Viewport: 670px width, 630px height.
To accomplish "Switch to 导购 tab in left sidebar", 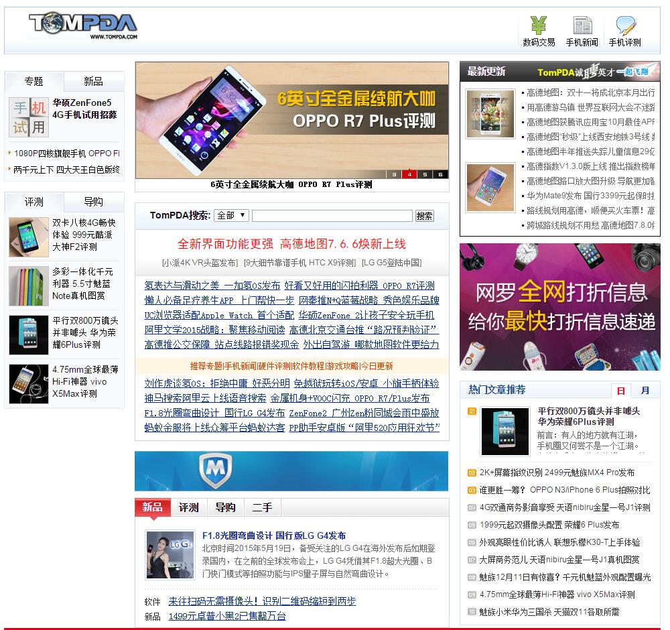I will [93, 202].
